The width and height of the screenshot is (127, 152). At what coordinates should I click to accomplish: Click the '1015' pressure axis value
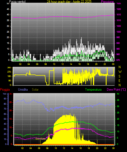tap(119, 15)
